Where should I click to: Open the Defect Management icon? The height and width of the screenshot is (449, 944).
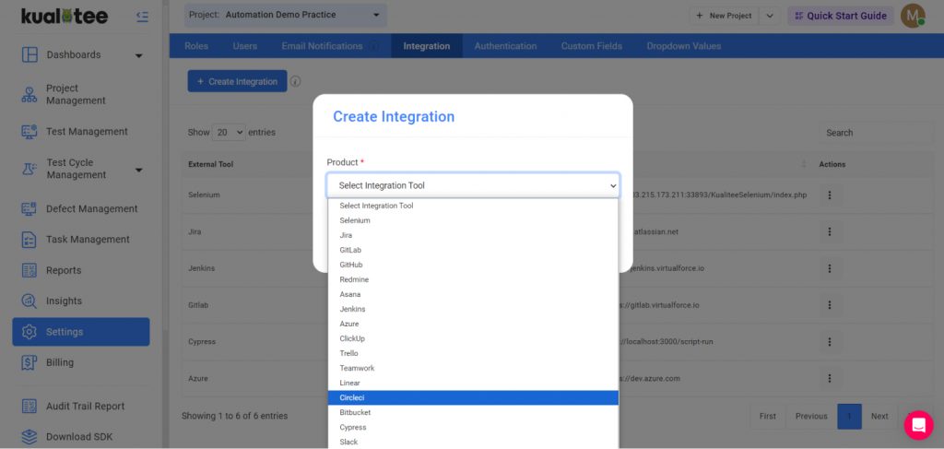29,209
